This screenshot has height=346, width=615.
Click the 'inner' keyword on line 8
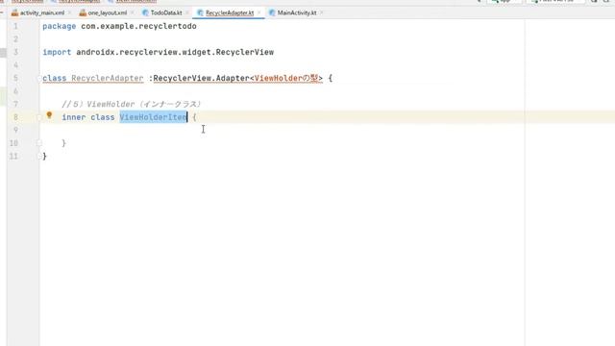click(x=74, y=117)
